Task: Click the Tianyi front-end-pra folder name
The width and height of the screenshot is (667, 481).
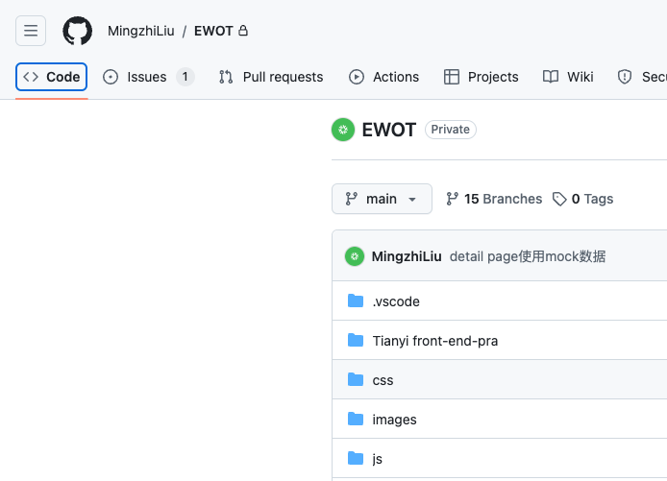Action: coord(435,341)
